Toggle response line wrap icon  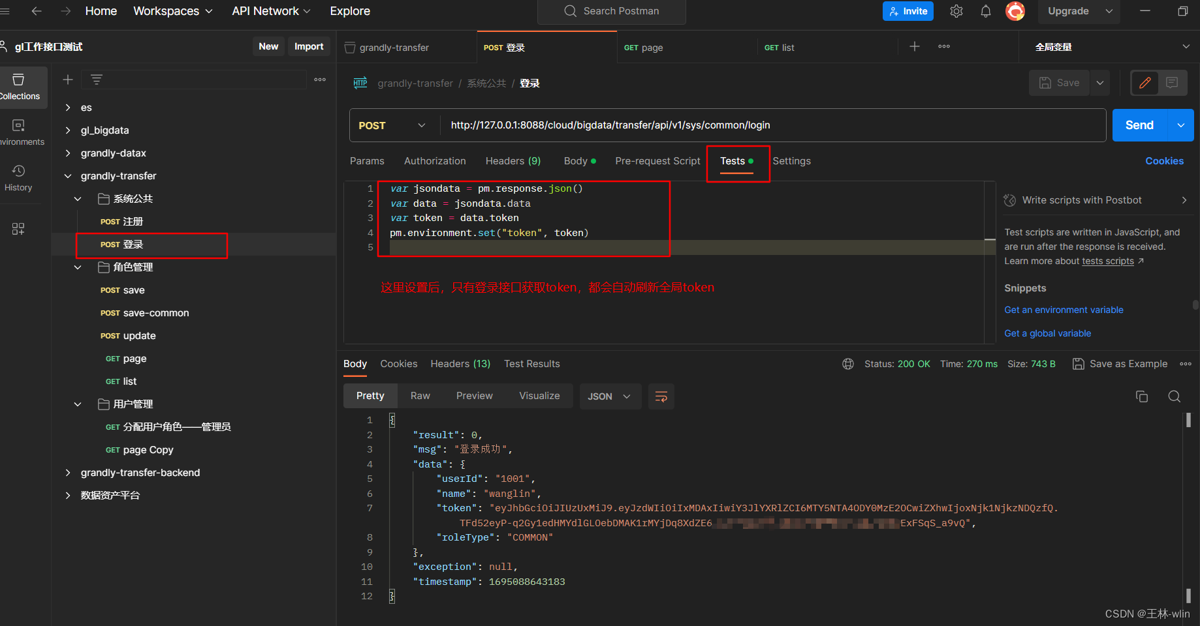tap(661, 396)
